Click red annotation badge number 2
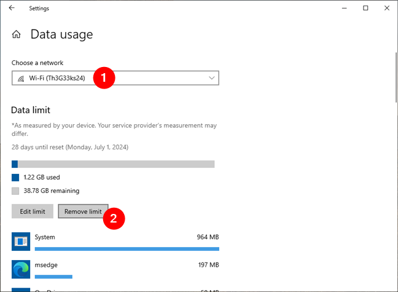Viewport: 398px width, 292px height. (114, 218)
